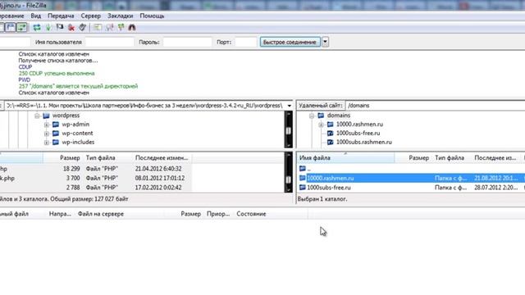
Task: Click the wp-content folder icon
Action: [x=56, y=133]
